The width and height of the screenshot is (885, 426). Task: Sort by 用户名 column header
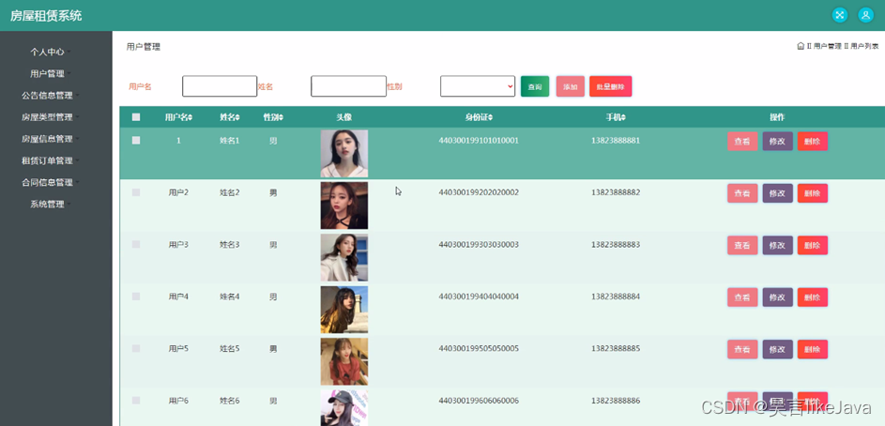pyautogui.click(x=178, y=117)
